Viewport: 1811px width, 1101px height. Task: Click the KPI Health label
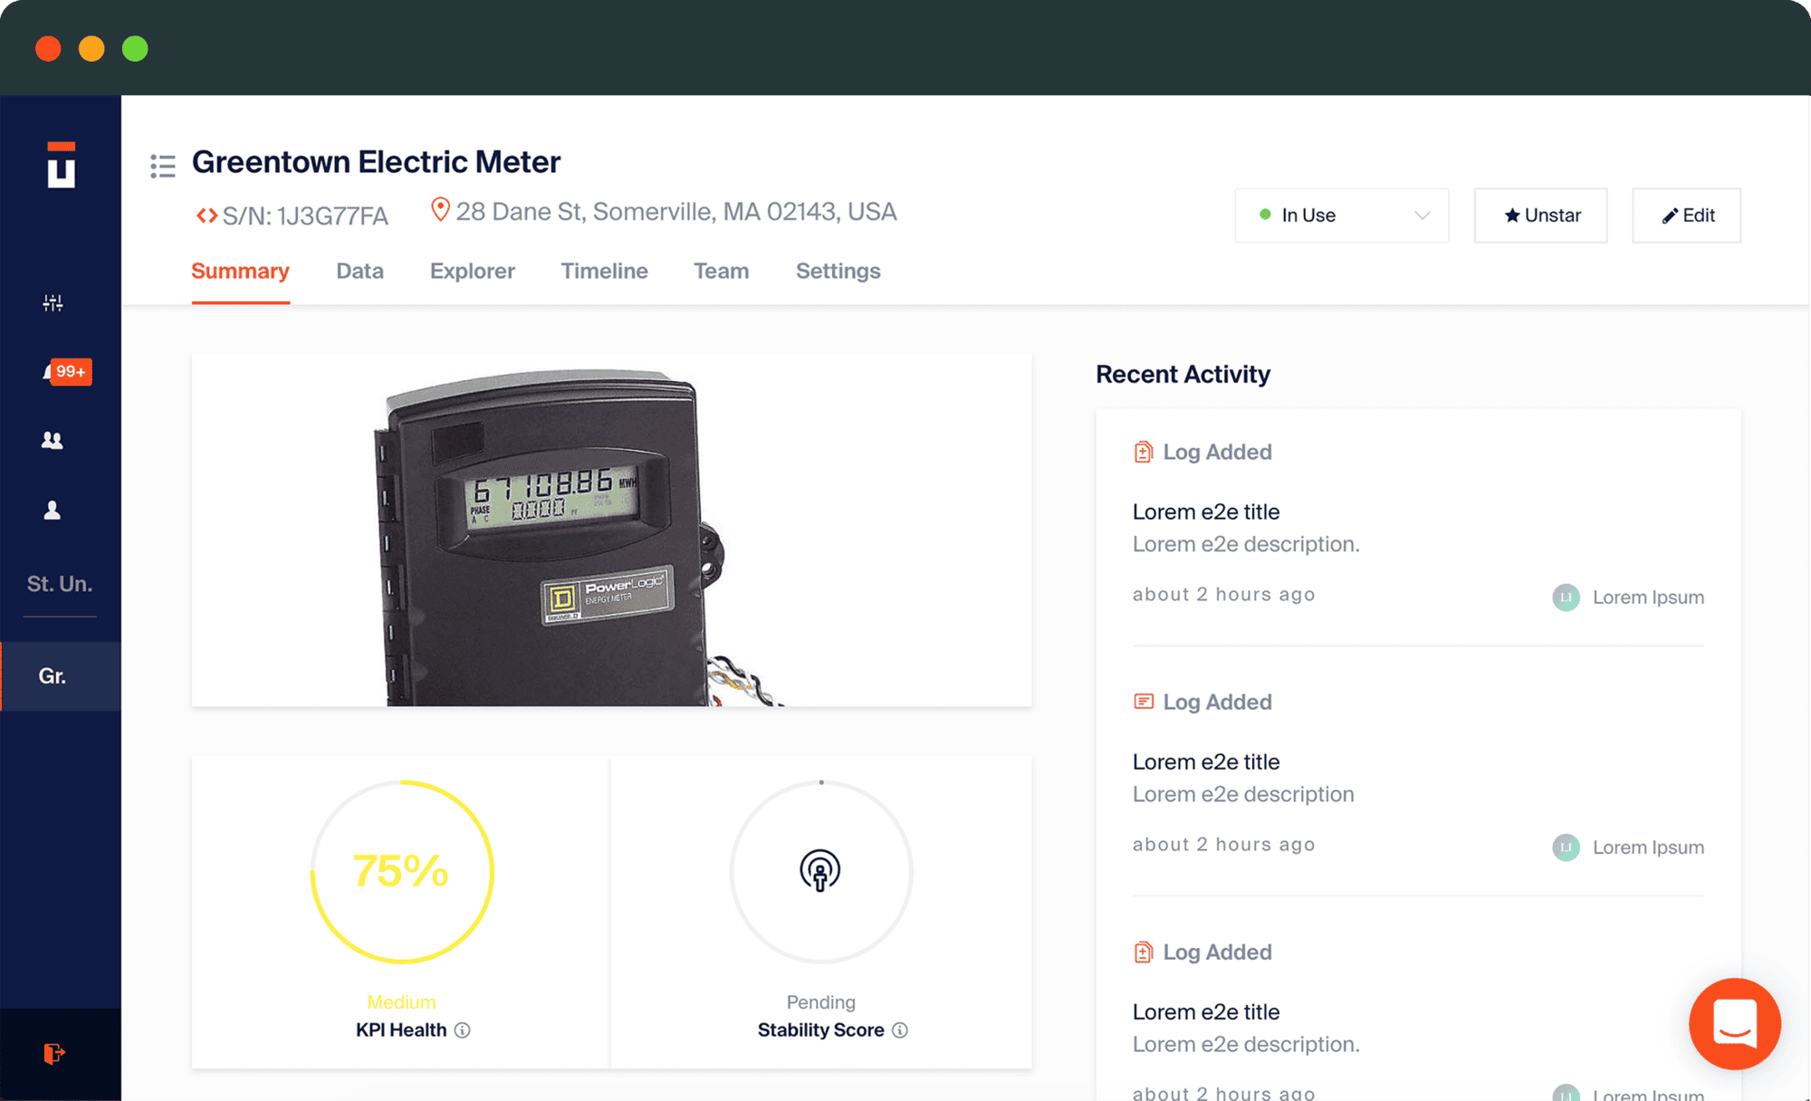(401, 1030)
